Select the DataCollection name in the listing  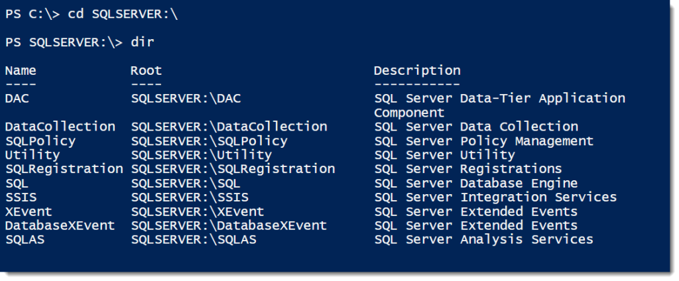coord(60,127)
